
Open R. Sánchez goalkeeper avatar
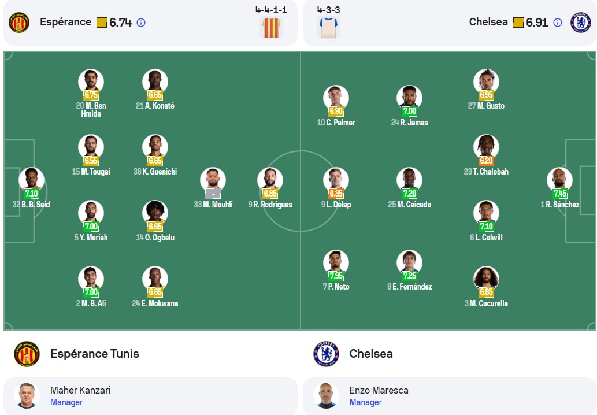[x=559, y=180]
